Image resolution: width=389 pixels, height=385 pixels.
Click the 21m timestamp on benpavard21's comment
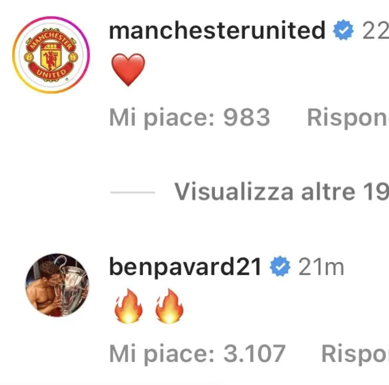click(x=320, y=267)
